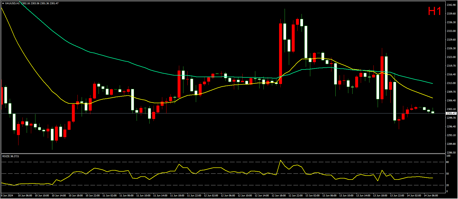Click the 2293.10 price level
Viewport: 458px width, 199px height.
pos(451,135)
